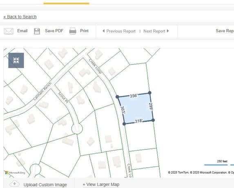This screenshot has height=188, width=234.
Task: Click the yellow highlighted active tab bar
Action: click(x=67, y=3)
